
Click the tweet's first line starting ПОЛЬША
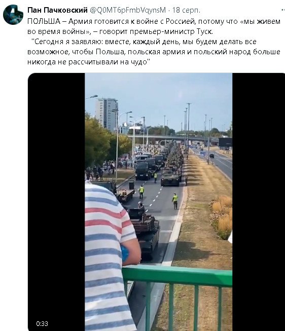pyautogui.click(x=154, y=21)
